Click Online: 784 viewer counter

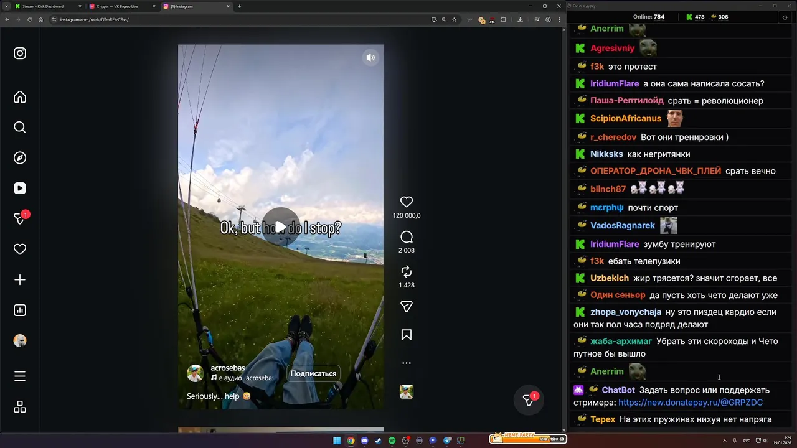[649, 17]
